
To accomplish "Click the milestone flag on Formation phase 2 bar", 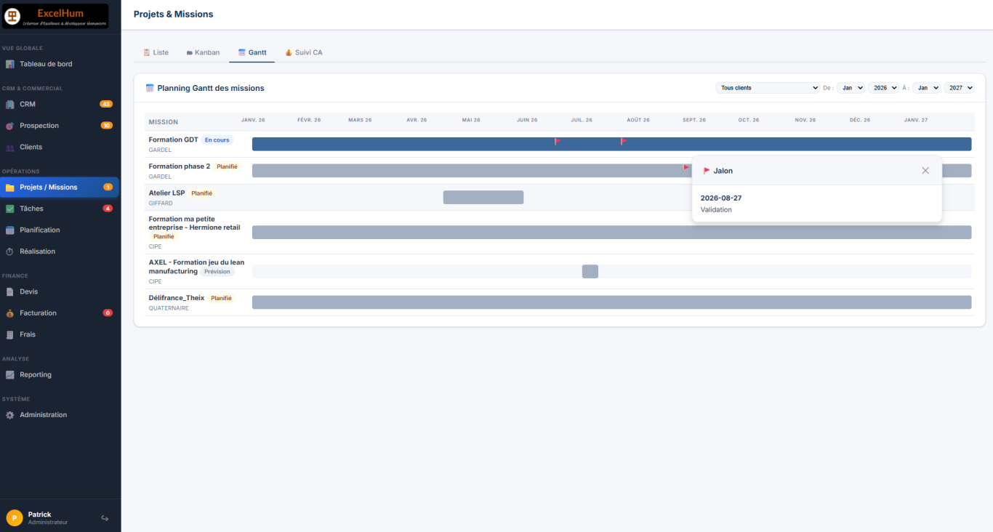I will (686, 168).
